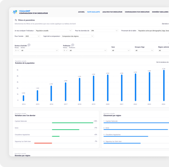Open the Sexe dropdown

[x=121, y=50]
